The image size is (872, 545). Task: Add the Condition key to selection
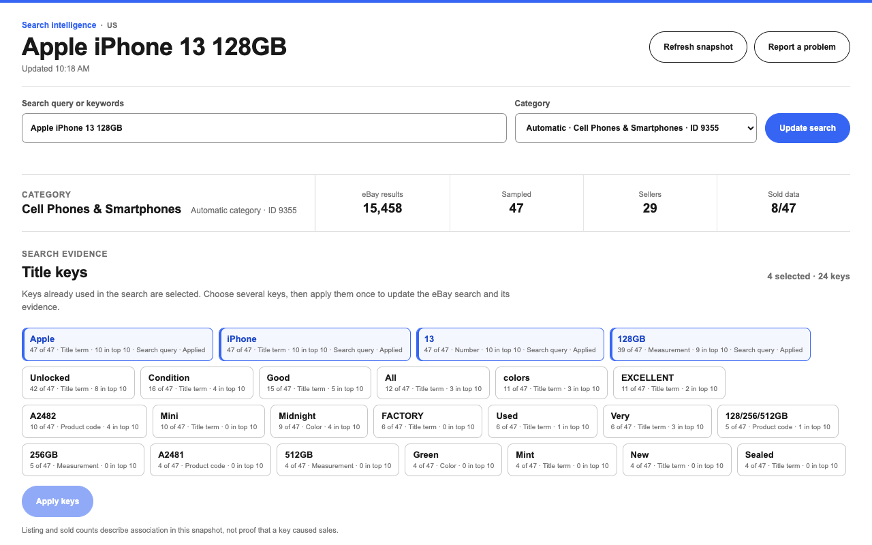tap(197, 383)
